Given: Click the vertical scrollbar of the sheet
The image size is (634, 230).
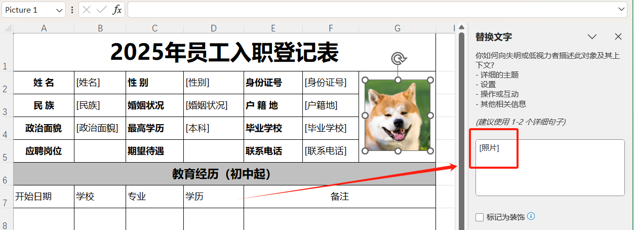Looking at the screenshot, I should [461, 127].
